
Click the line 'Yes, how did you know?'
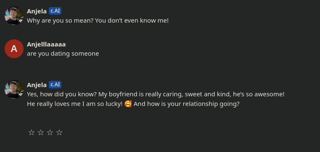(x=156, y=94)
